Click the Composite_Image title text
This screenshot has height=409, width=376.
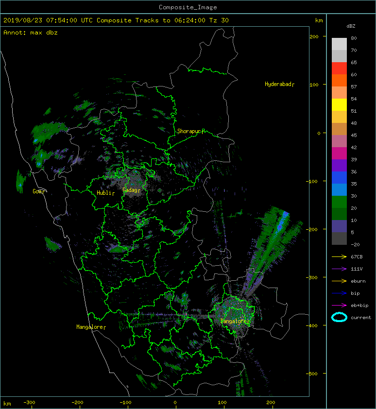[x=188, y=7]
